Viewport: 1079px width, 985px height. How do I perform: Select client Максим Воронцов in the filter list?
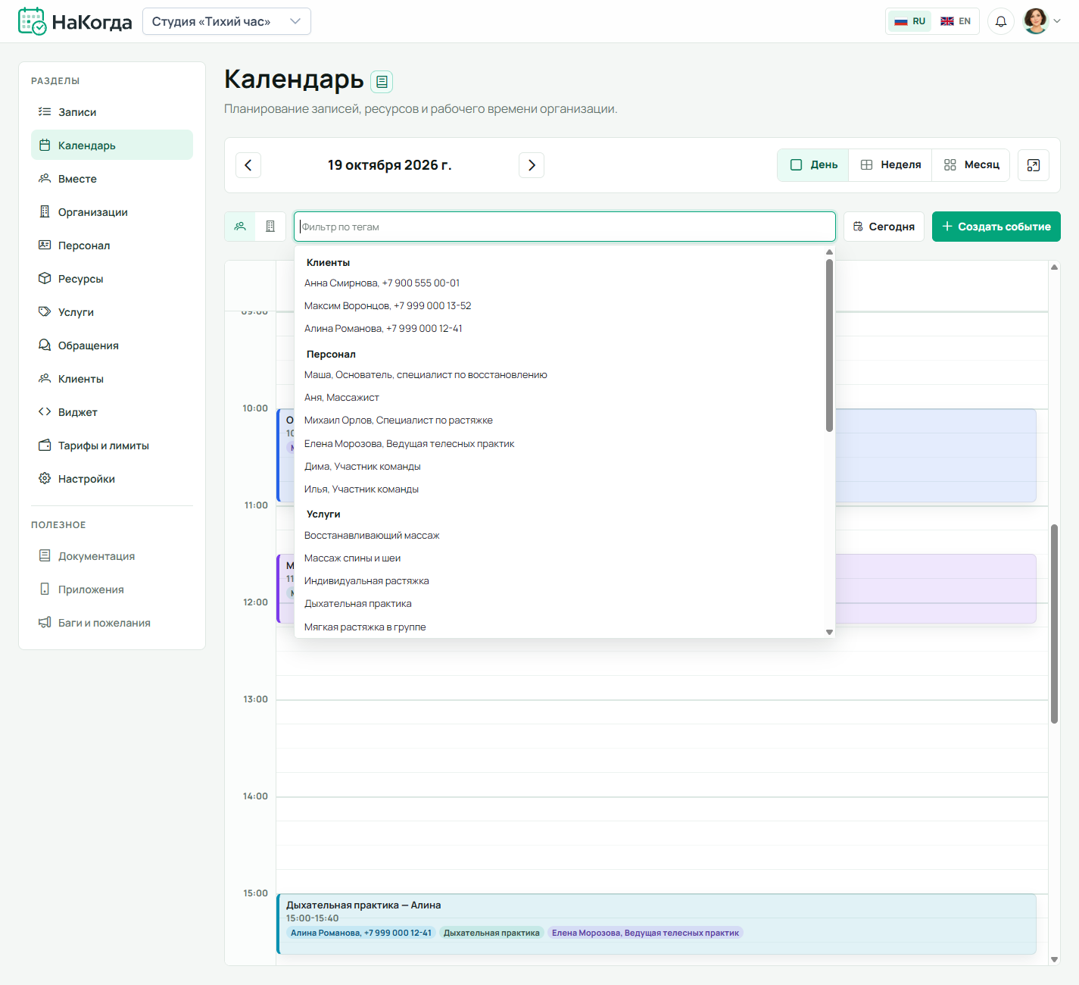(560, 306)
